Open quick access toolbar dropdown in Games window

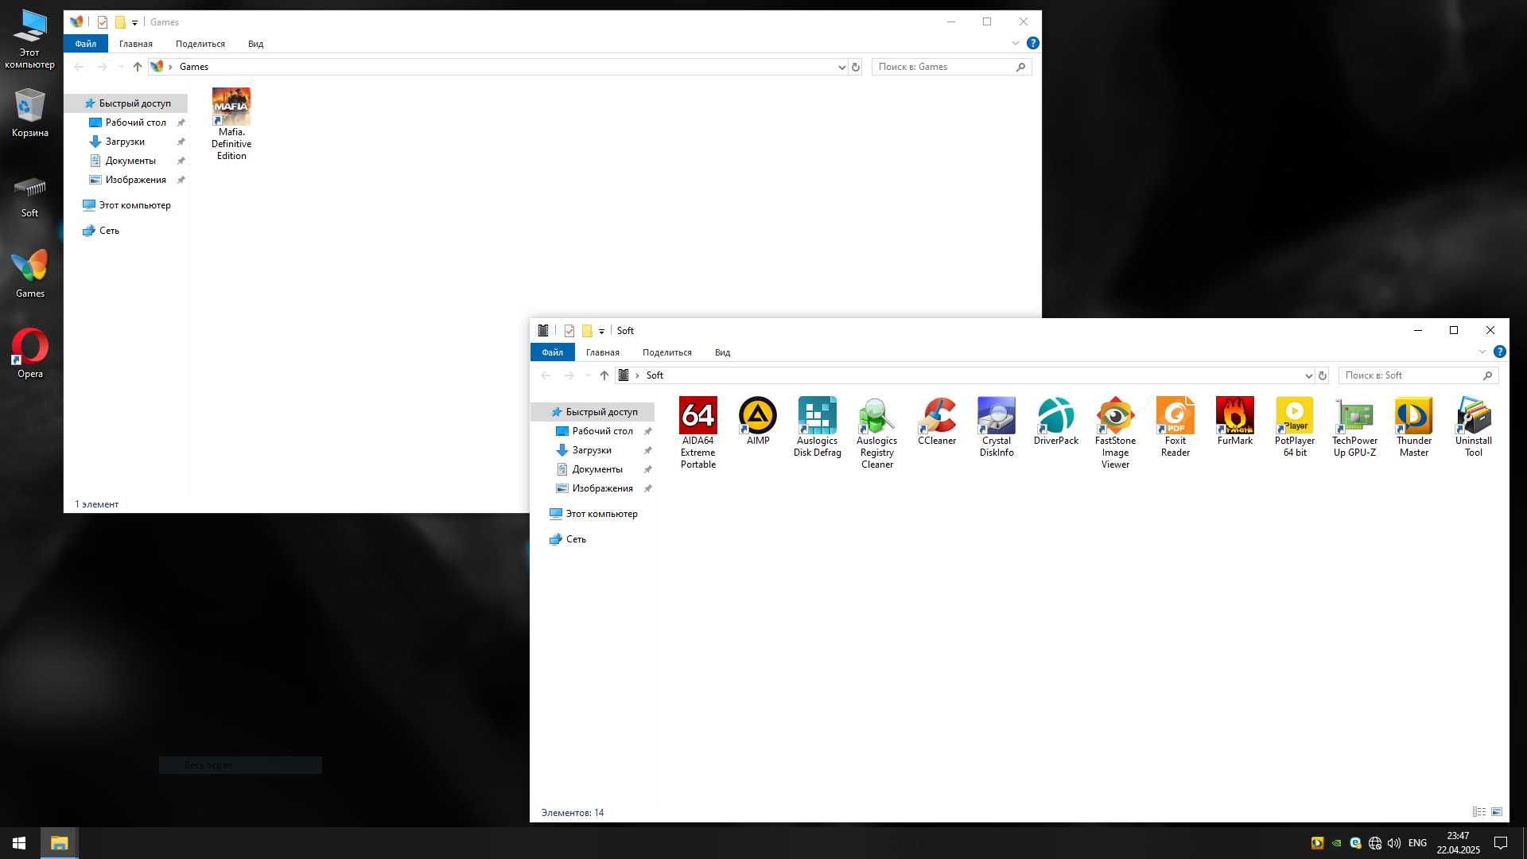point(134,22)
